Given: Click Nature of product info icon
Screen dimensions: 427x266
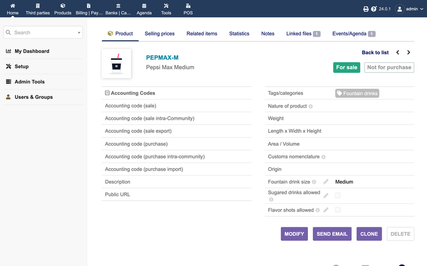Looking at the screenshot, I should point(311,106).
